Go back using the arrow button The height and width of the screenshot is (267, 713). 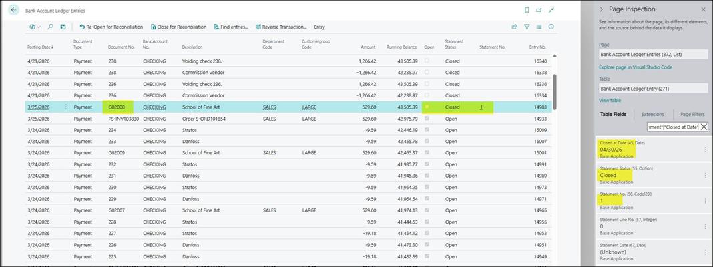(x=14, y=10)
